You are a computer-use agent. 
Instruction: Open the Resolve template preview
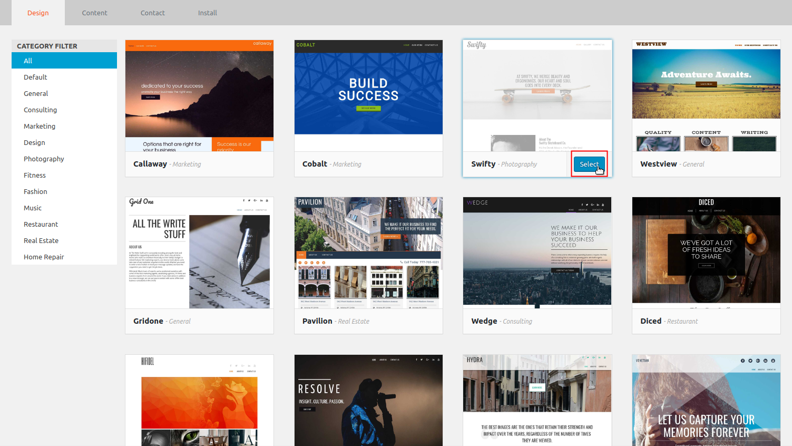[368, 401]
